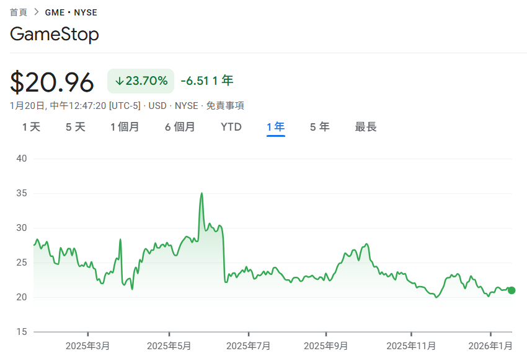The width and height of the screenshot is (527, 356).
Task: Click the breadcrumb chevron after 首頁
Action: (x=37, y=12)
